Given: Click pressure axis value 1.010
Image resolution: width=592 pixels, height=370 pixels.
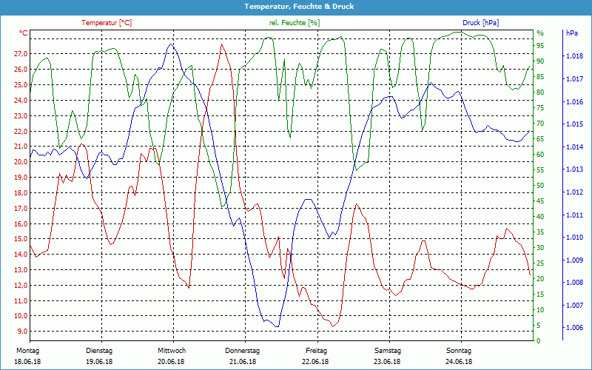Looking at the screenshot, I should [x=574, y=238].
